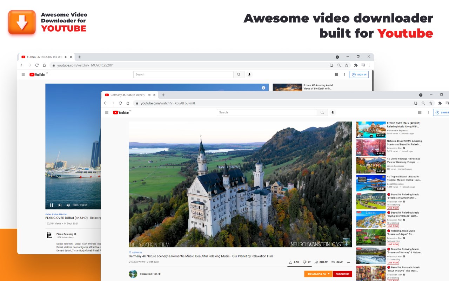Open YouTube apps grid in the Germany window

(x=420, y=112)
